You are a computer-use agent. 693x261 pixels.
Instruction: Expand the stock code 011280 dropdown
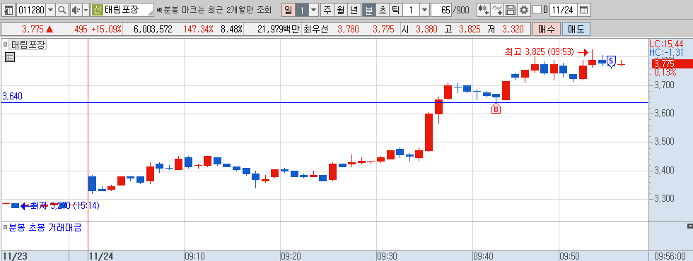pos(51,10)
